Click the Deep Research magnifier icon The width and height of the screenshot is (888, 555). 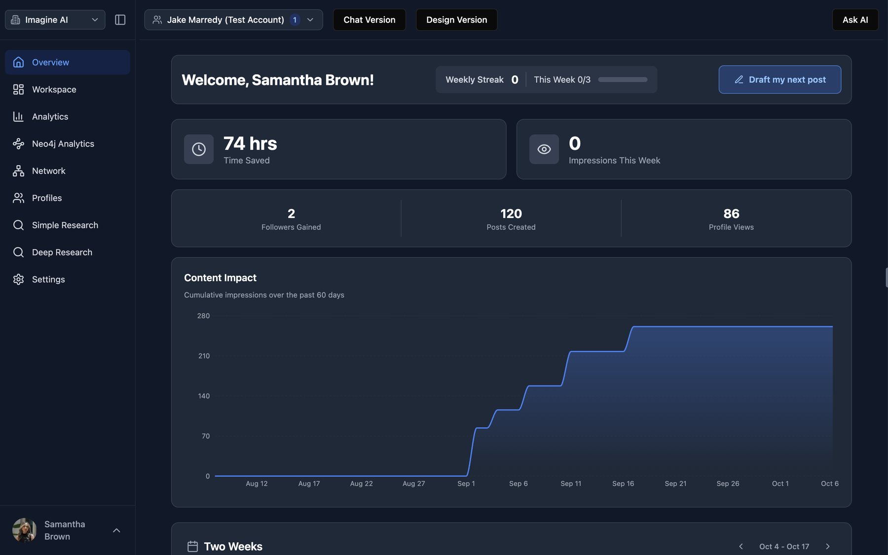(x=18, y=252)
